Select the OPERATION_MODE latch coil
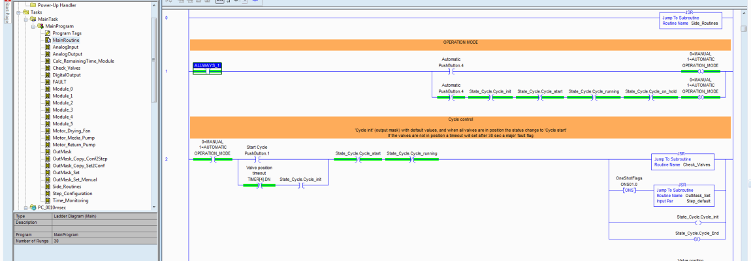Image resolution: width=751 pixels, height=261 pixels. pos(700,71)
